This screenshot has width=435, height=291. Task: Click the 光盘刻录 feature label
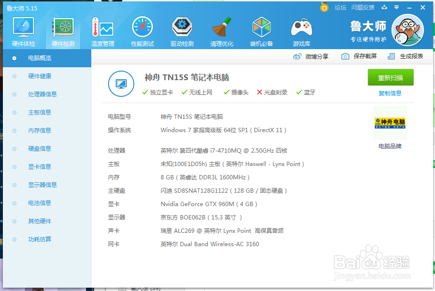point(275,93)
